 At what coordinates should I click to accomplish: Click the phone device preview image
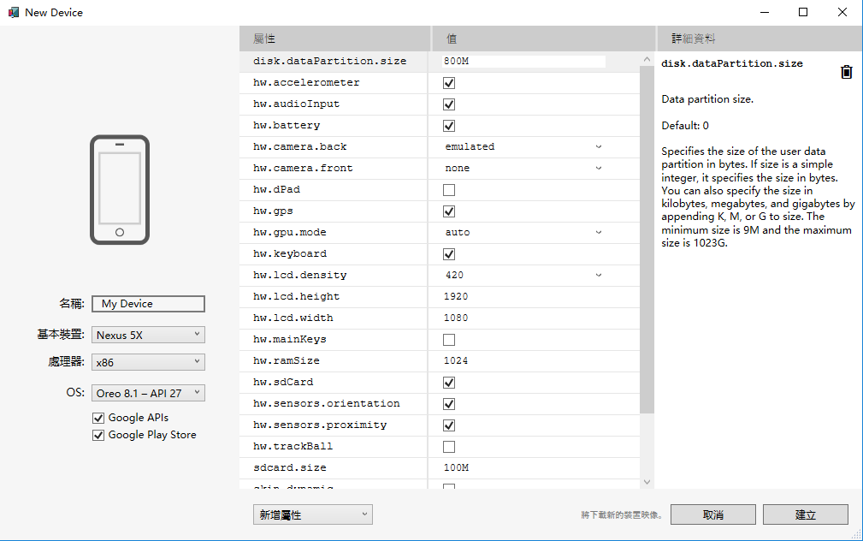[120, 190]
